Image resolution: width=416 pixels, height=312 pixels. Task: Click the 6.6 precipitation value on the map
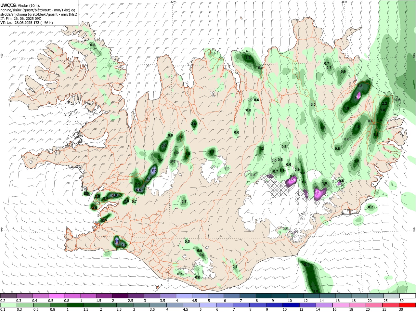tap(138, 190)
